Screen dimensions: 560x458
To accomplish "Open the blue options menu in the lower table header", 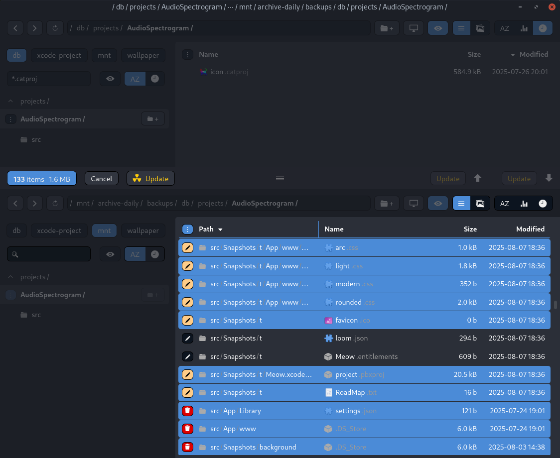I will (187, 229).
